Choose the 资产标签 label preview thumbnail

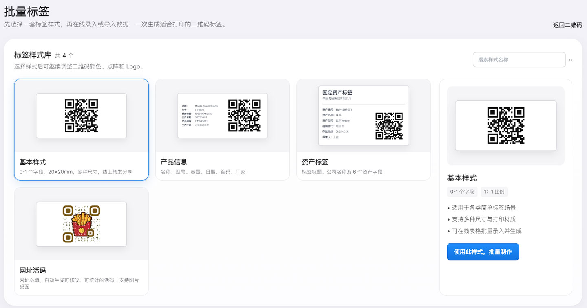coord(364,116)
